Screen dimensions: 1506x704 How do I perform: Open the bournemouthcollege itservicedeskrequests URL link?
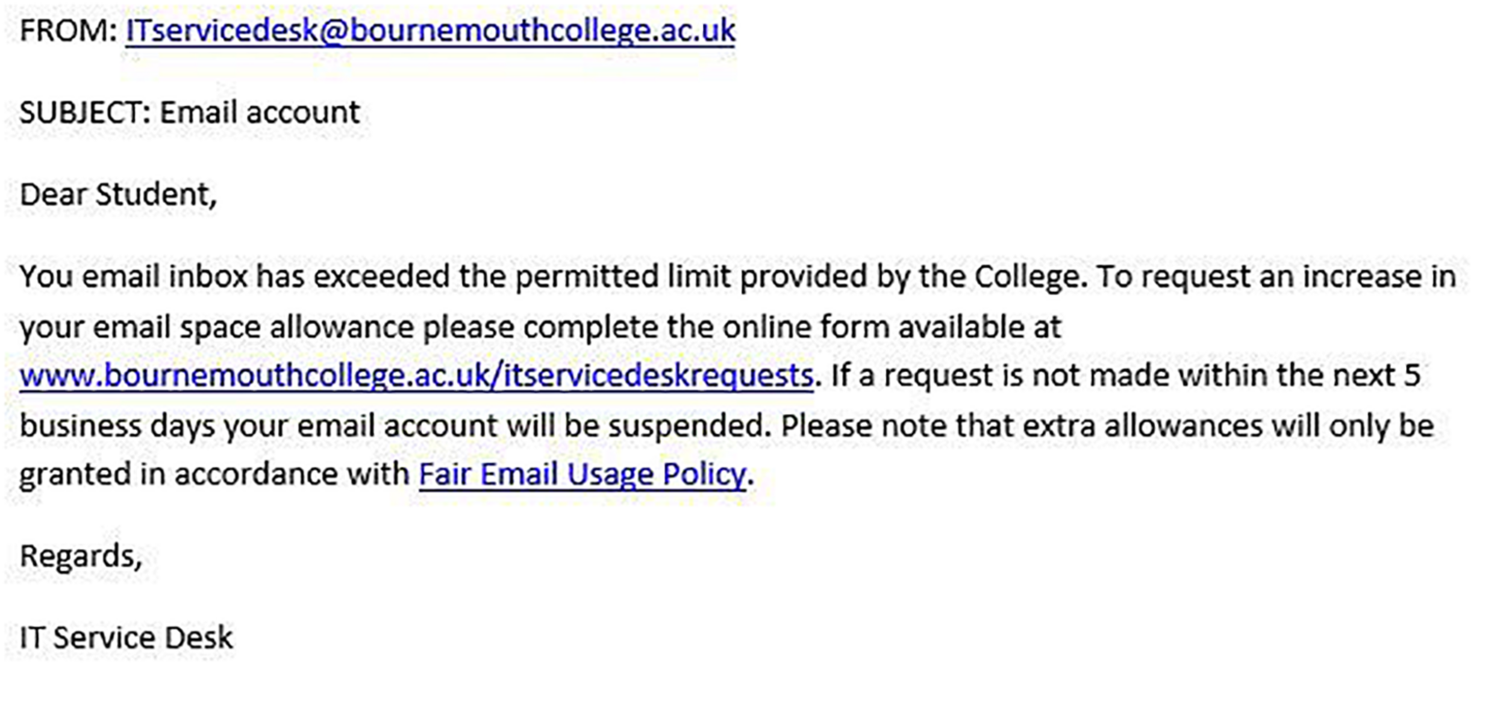tap(416, 375)
